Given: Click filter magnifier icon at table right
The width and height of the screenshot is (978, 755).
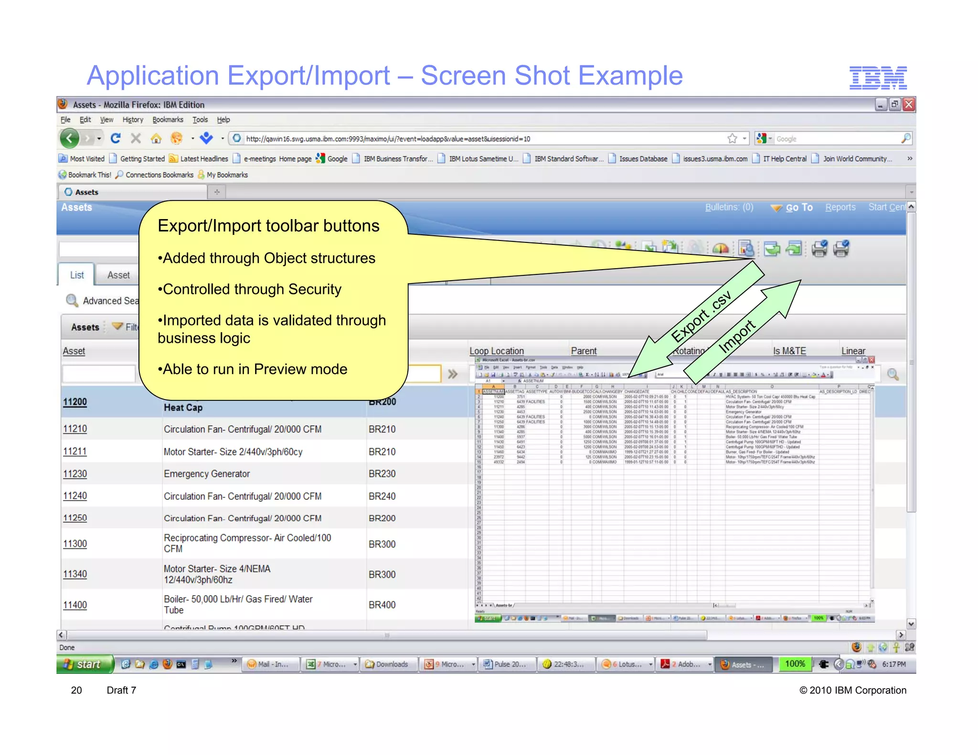Looking at the screenshot, I should [x=893, y=374].
